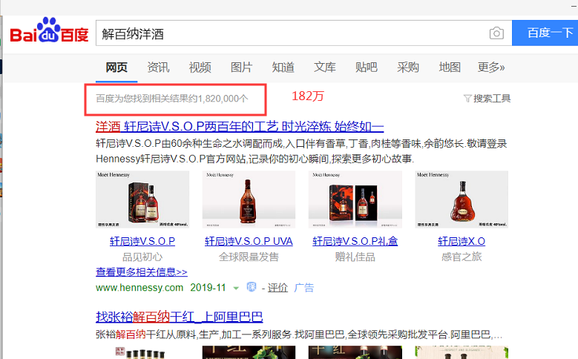Click the www.hennessy.com URL

[139, 288]
